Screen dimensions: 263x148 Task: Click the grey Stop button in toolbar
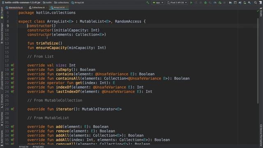(x=225, y=2)
